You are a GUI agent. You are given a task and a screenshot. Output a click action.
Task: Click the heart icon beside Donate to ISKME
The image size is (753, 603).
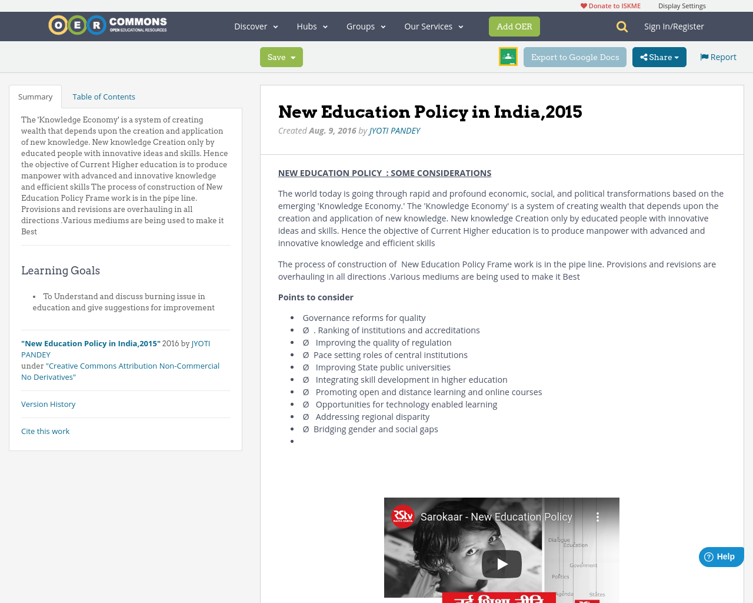[x=583, y=5]
